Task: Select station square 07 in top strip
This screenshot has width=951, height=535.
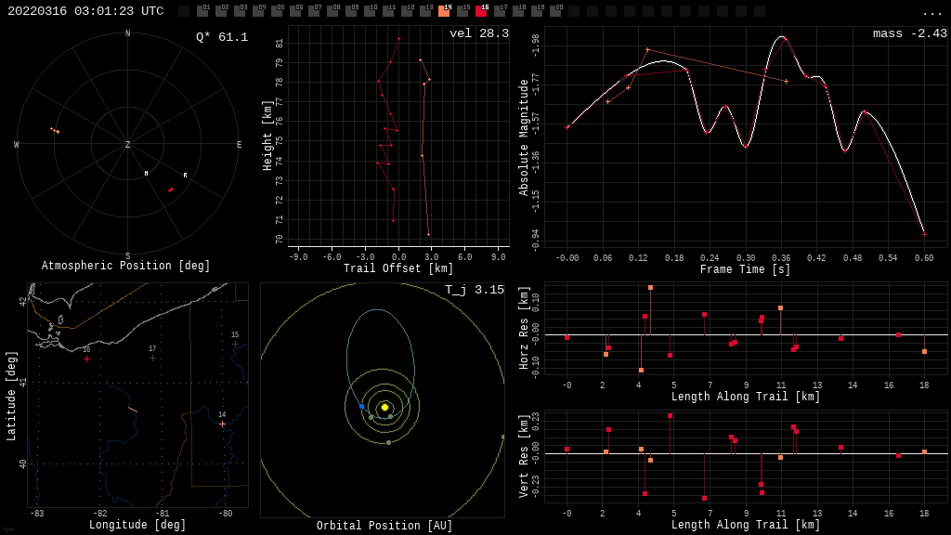Action: 314,11
